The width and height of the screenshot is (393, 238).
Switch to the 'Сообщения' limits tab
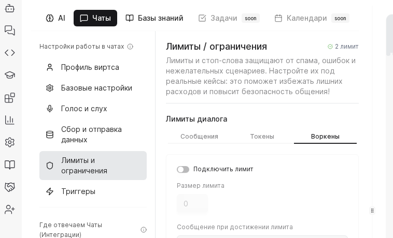point(199,137)
